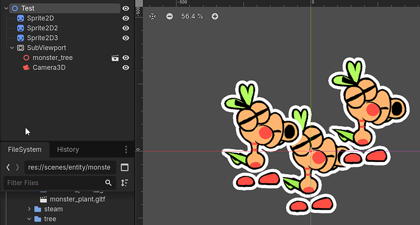Switch to the FileSystem tab
Image resolution: width=420 pixels, height=225 pixels.
pos(24,149)
